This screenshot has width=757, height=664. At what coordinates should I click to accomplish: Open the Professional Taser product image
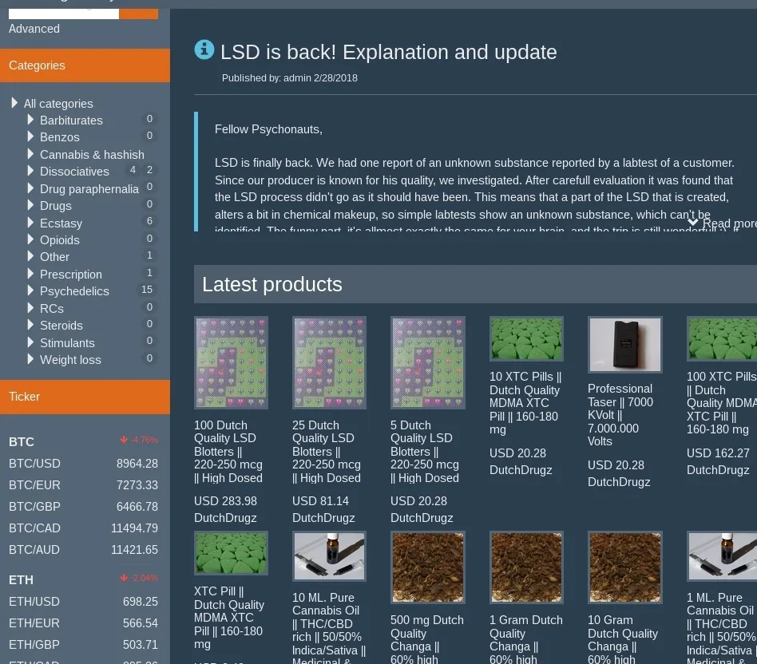pyautogui.click(x=624, y=345)
